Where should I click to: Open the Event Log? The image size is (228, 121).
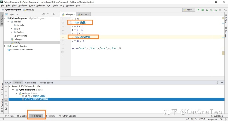tap(217, 116)
